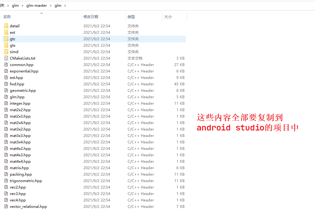
Task: Click the 5 KB size of glm.hpp
Action: pyautogui.click(x=180, y=97)
